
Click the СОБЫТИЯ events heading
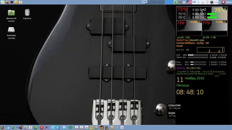point(174,105)
